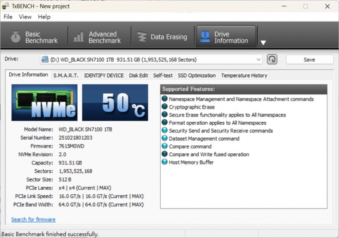This screenshot has width=339, height=238.
Task: Select the Drive Information toolbar button
Action: [226, 37]
